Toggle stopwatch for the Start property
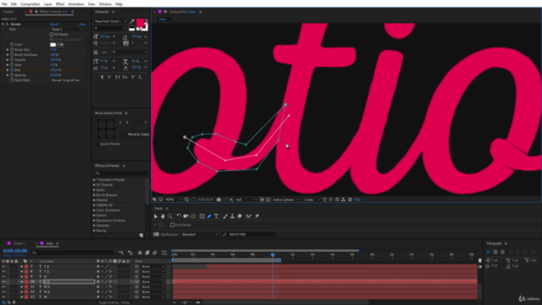542x305 pixels. coord(12,65)
